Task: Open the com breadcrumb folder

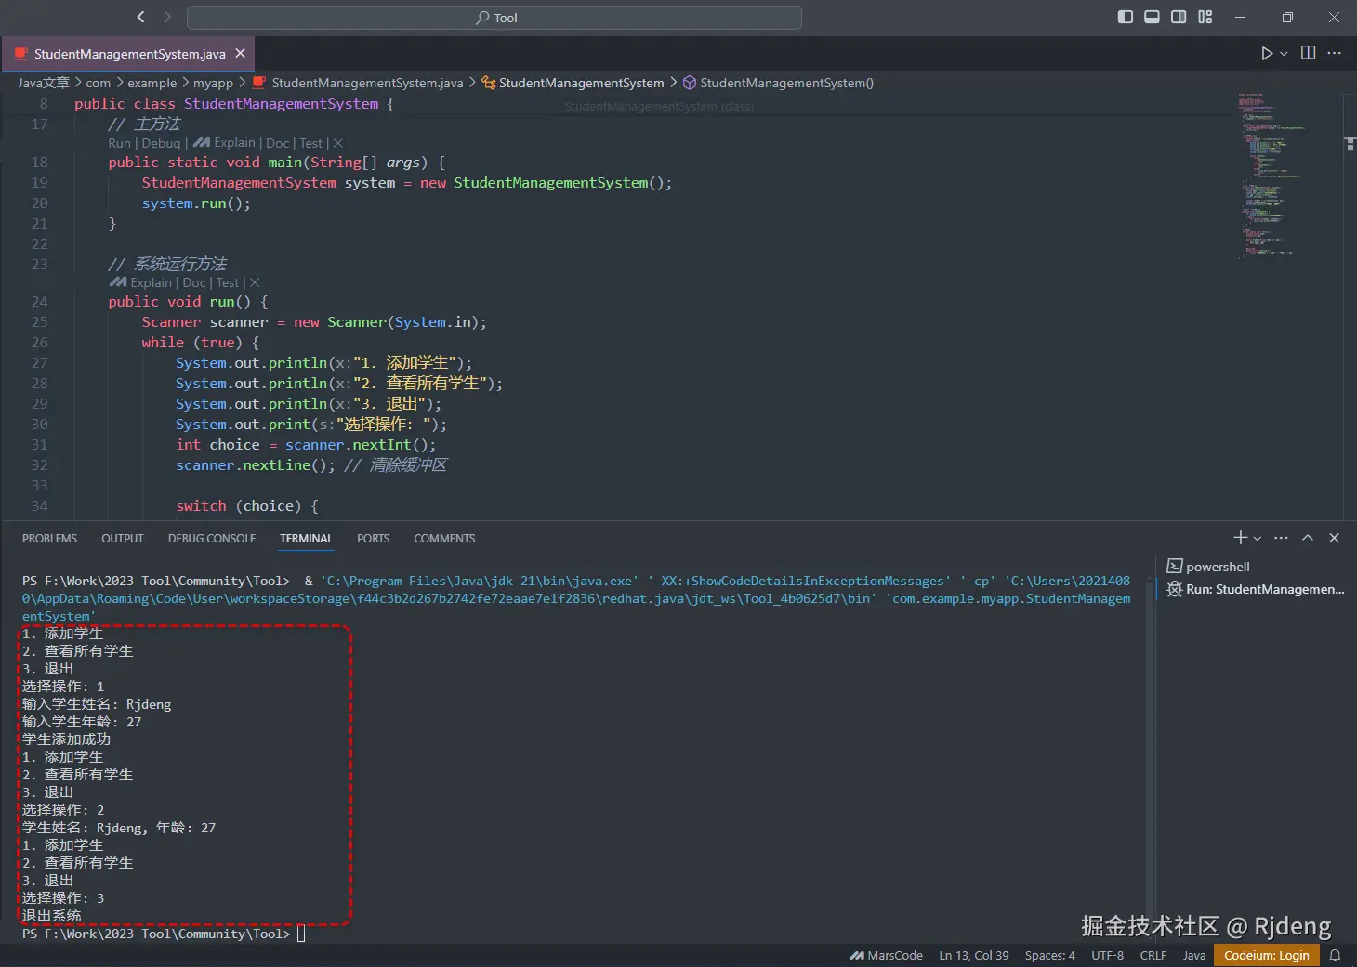Action: [99, 83]
